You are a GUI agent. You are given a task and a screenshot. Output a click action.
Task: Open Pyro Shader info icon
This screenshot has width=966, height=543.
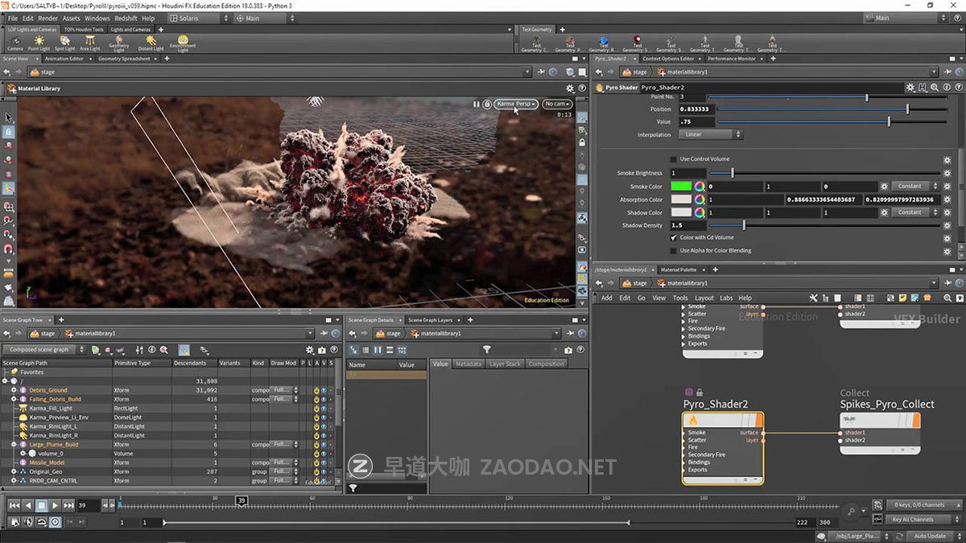tap(947, 87)
